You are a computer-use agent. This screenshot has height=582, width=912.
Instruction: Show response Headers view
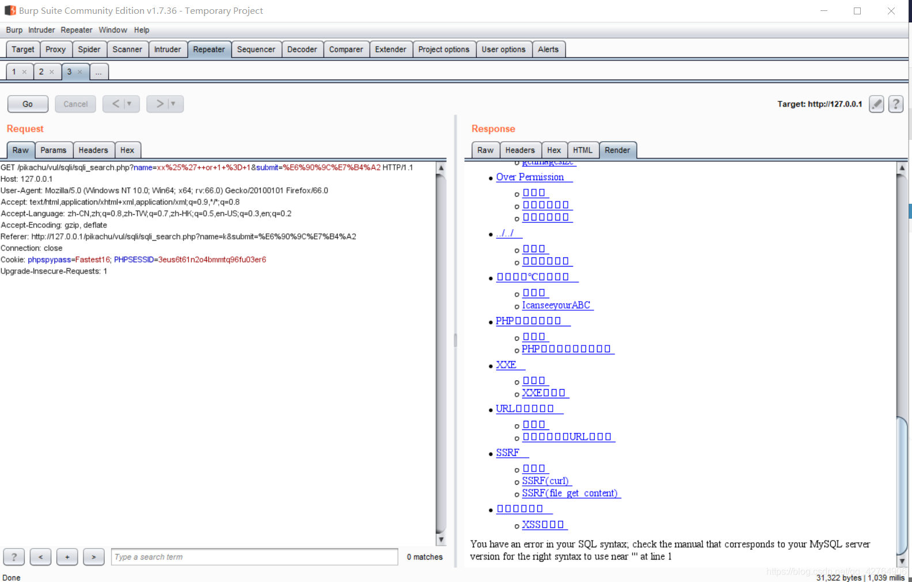click(x=520, y=150)
